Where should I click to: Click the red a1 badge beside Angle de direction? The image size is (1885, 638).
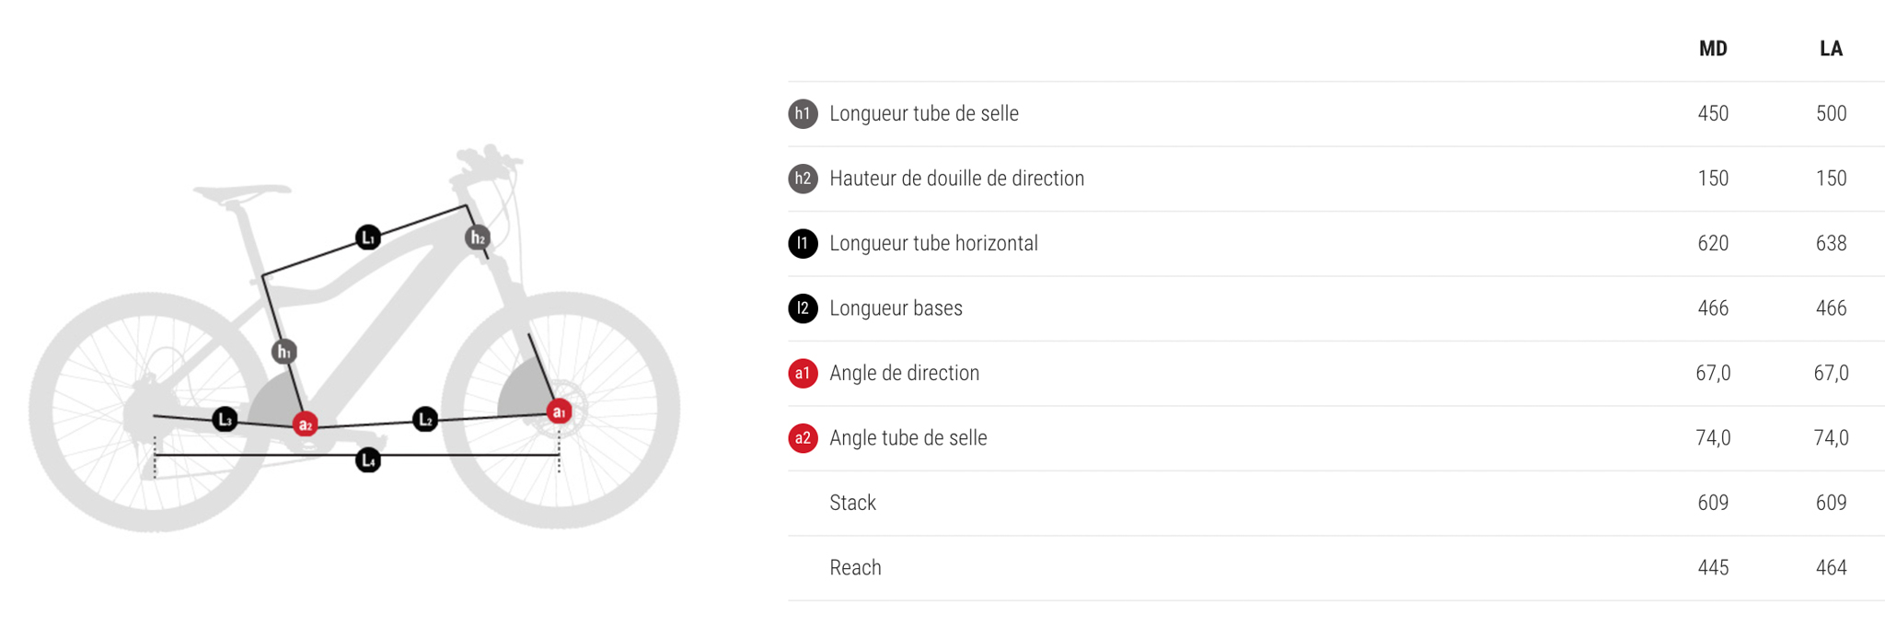803,373
